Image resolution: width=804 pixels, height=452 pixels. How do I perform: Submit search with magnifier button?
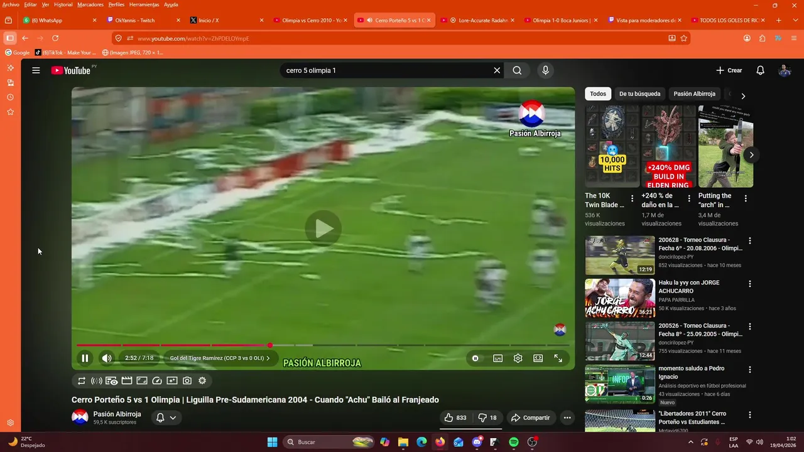[517, 70]
